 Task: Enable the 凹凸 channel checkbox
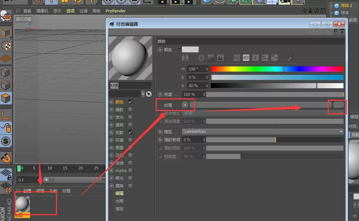[130, 155]
